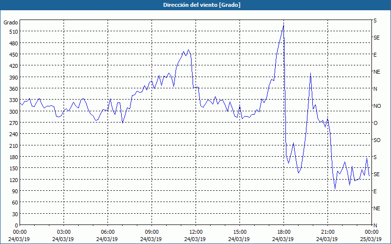Select the 330 degree axis label
This screenshot has width=391, height=244.
tap(14, 100)
